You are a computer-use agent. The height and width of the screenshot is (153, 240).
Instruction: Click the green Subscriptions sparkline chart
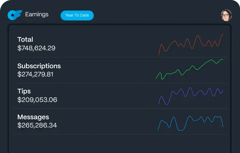coord(189,70)
